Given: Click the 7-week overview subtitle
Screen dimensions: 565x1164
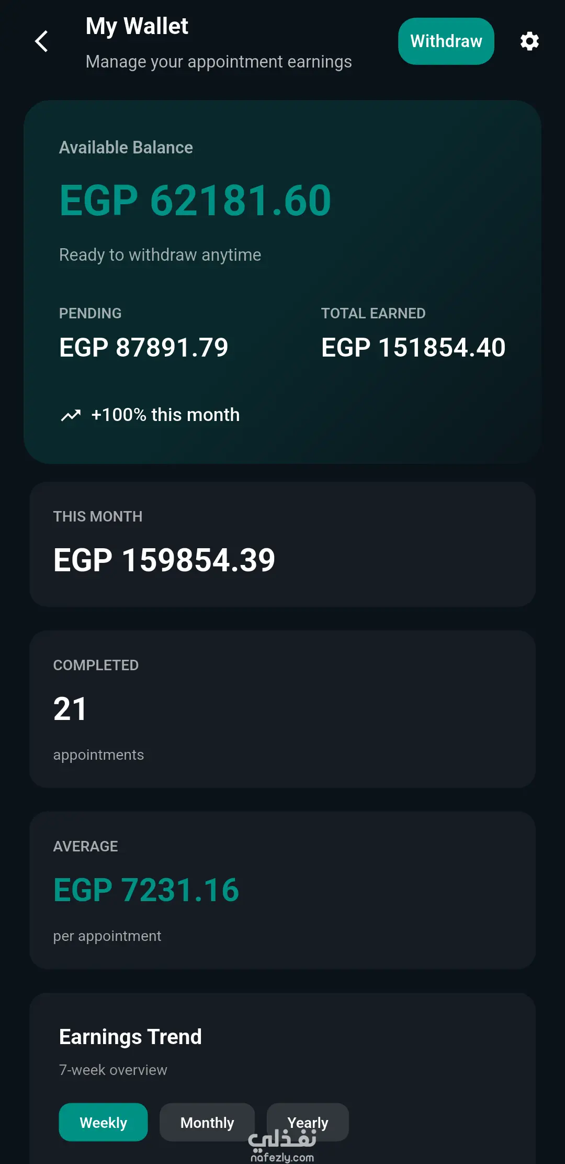Looking at the screenshot, I should pyautogui.click(x=113, y=1070).
